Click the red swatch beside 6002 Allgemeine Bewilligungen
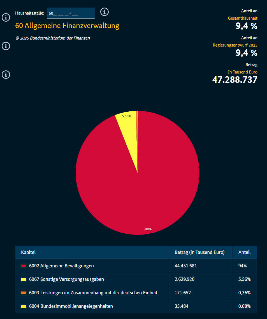The image size is (267, 319). click(x=24, y=266)
